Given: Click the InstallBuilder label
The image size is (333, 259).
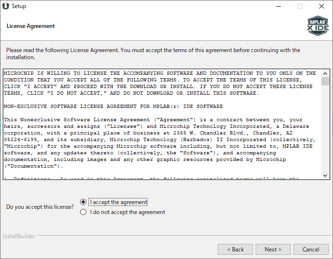Looking at the screenshot, I should [x=19, y=236].
